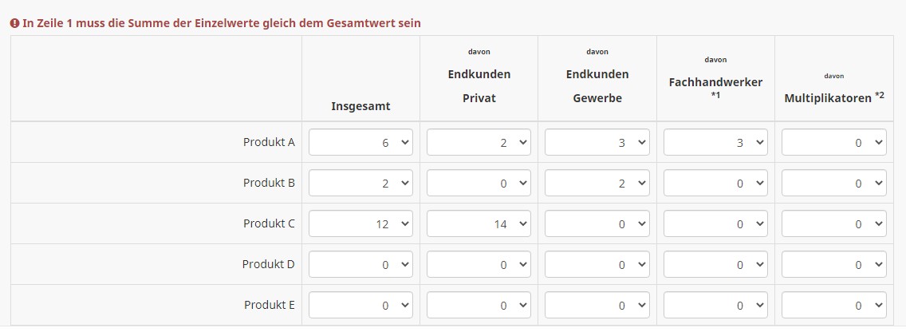Open Produkt B Endkunden Gewerbe dropdown
906x332 pixels.
point(597,183)
